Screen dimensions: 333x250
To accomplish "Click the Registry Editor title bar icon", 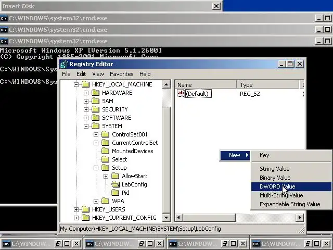I will [63, 64].
